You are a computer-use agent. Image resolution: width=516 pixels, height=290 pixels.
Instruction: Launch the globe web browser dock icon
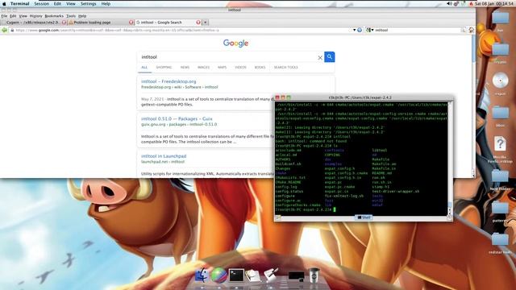tap(218, 275)
